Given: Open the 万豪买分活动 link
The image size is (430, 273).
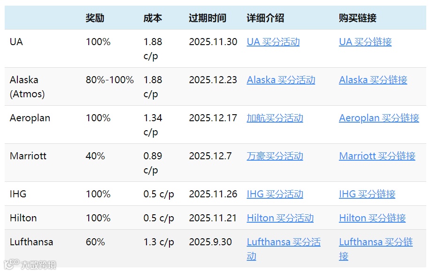Looking at the screenshot, I should (x=275, y=156).
